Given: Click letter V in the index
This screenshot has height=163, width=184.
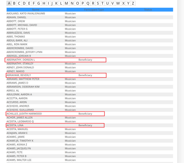Looking at the screenshot, I should [x=113, y=3].
